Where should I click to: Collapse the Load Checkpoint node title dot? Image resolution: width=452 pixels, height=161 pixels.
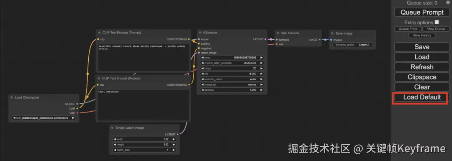(x=12, y=97)
